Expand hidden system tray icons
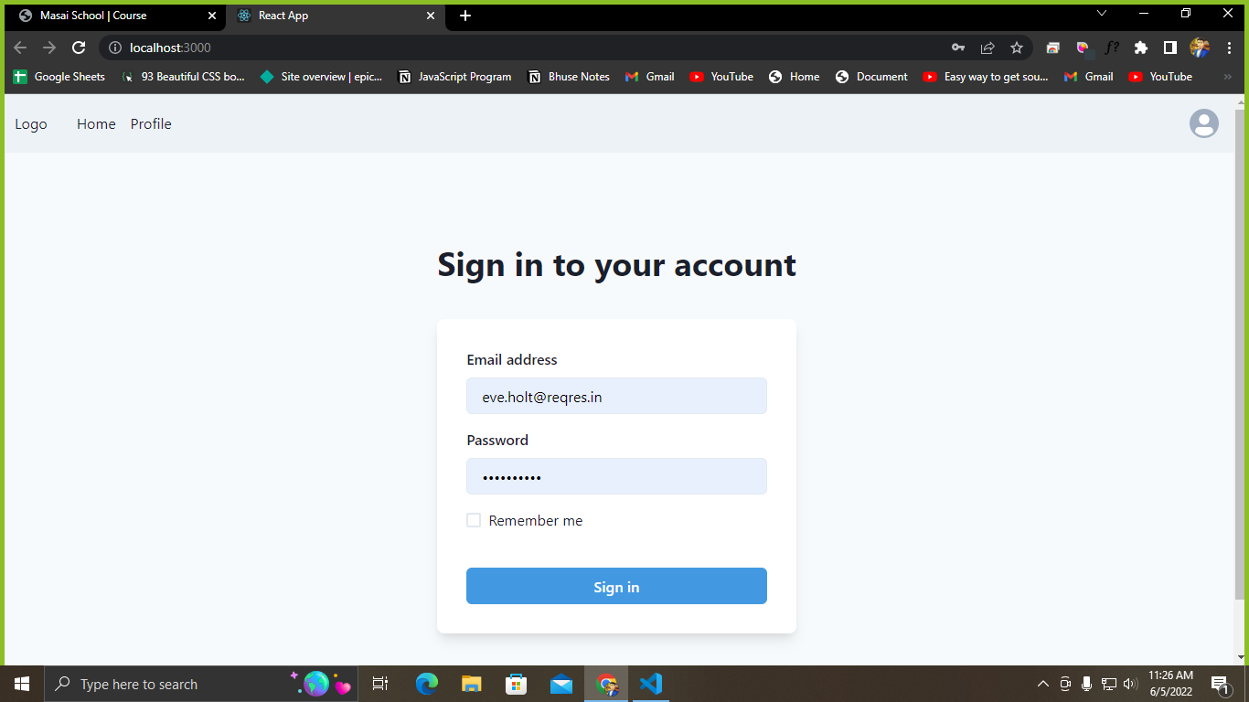 pyautogui.click(x=1042, y=684)
